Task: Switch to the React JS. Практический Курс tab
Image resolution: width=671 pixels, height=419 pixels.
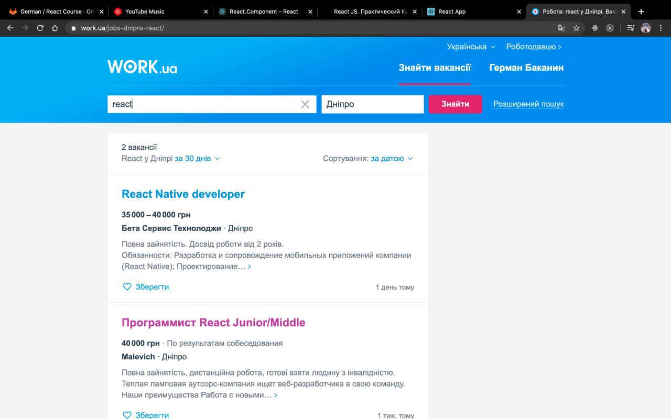Action: (370, 12)
